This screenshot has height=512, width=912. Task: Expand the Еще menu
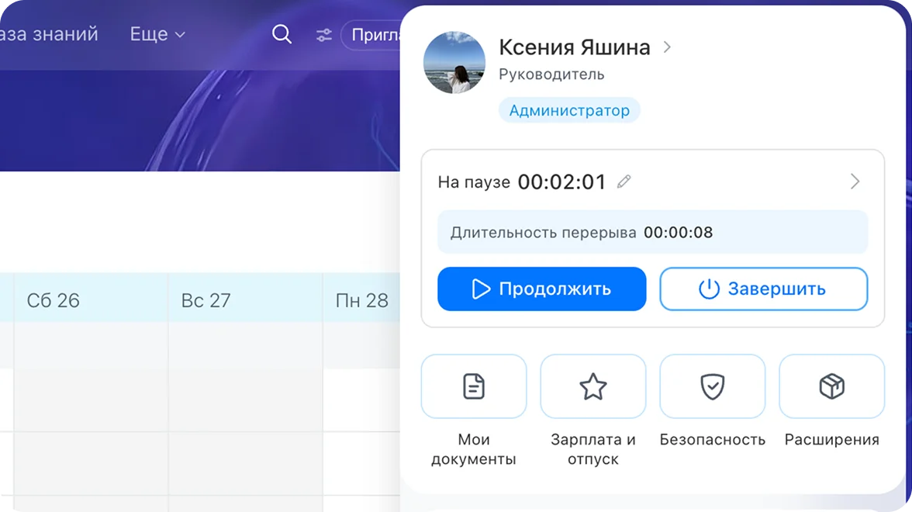click(157, 34)
